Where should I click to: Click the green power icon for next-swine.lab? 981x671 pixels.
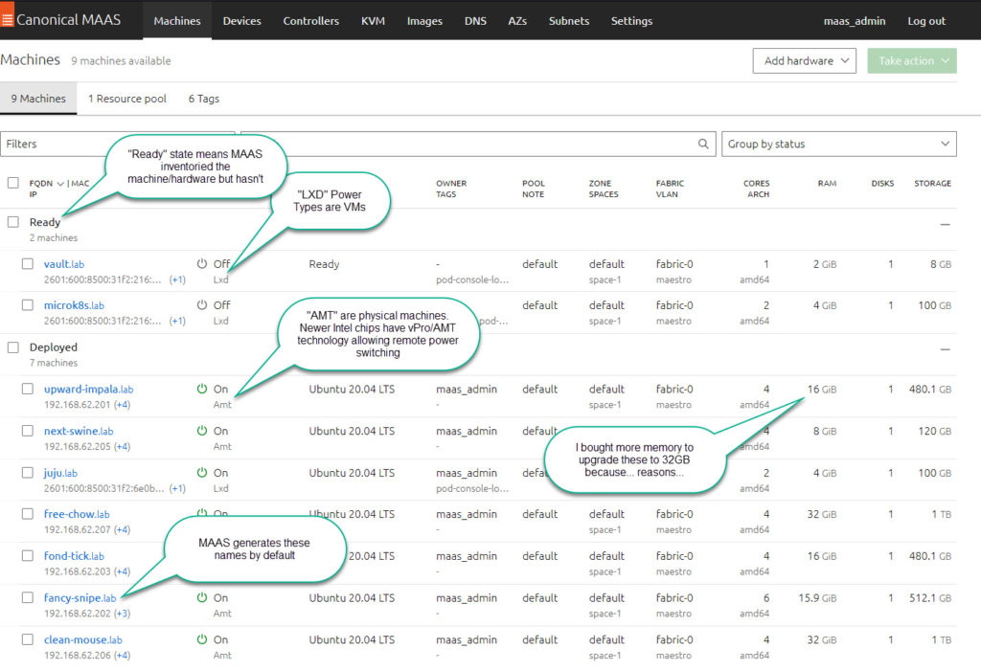click(201, 431)
